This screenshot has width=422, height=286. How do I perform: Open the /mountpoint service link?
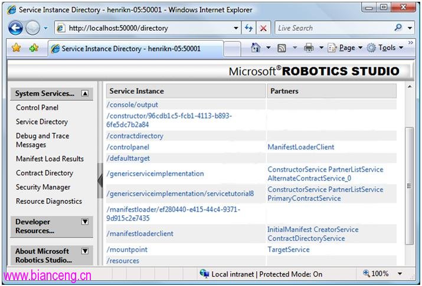127,249
